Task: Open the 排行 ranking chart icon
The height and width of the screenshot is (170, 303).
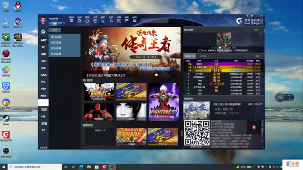Action: point(103,21)
